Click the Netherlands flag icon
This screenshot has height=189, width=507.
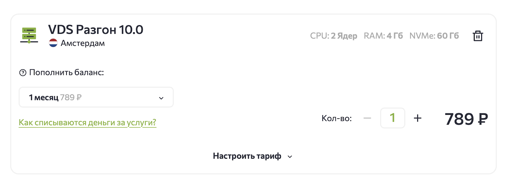tap(53, 43)
